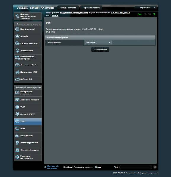Click the Administration (Адміністрування) gear icon
Screen dimensions: 171x177
pyautogui.click(x=17, y=143)
